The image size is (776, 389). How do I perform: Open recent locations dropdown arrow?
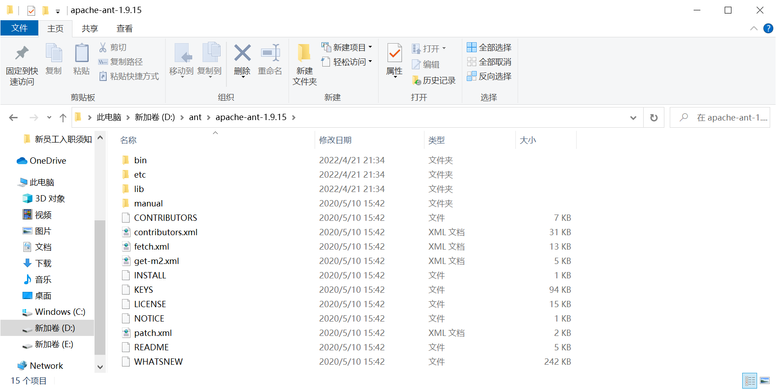click(49, 117)
